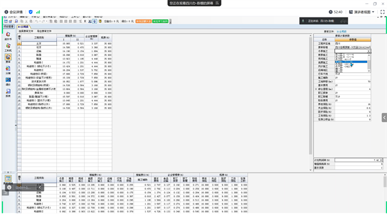The height and width of the screenshot is (214, 387).
Task: Select the highlighted option in dropdown list
Action: 351,62
